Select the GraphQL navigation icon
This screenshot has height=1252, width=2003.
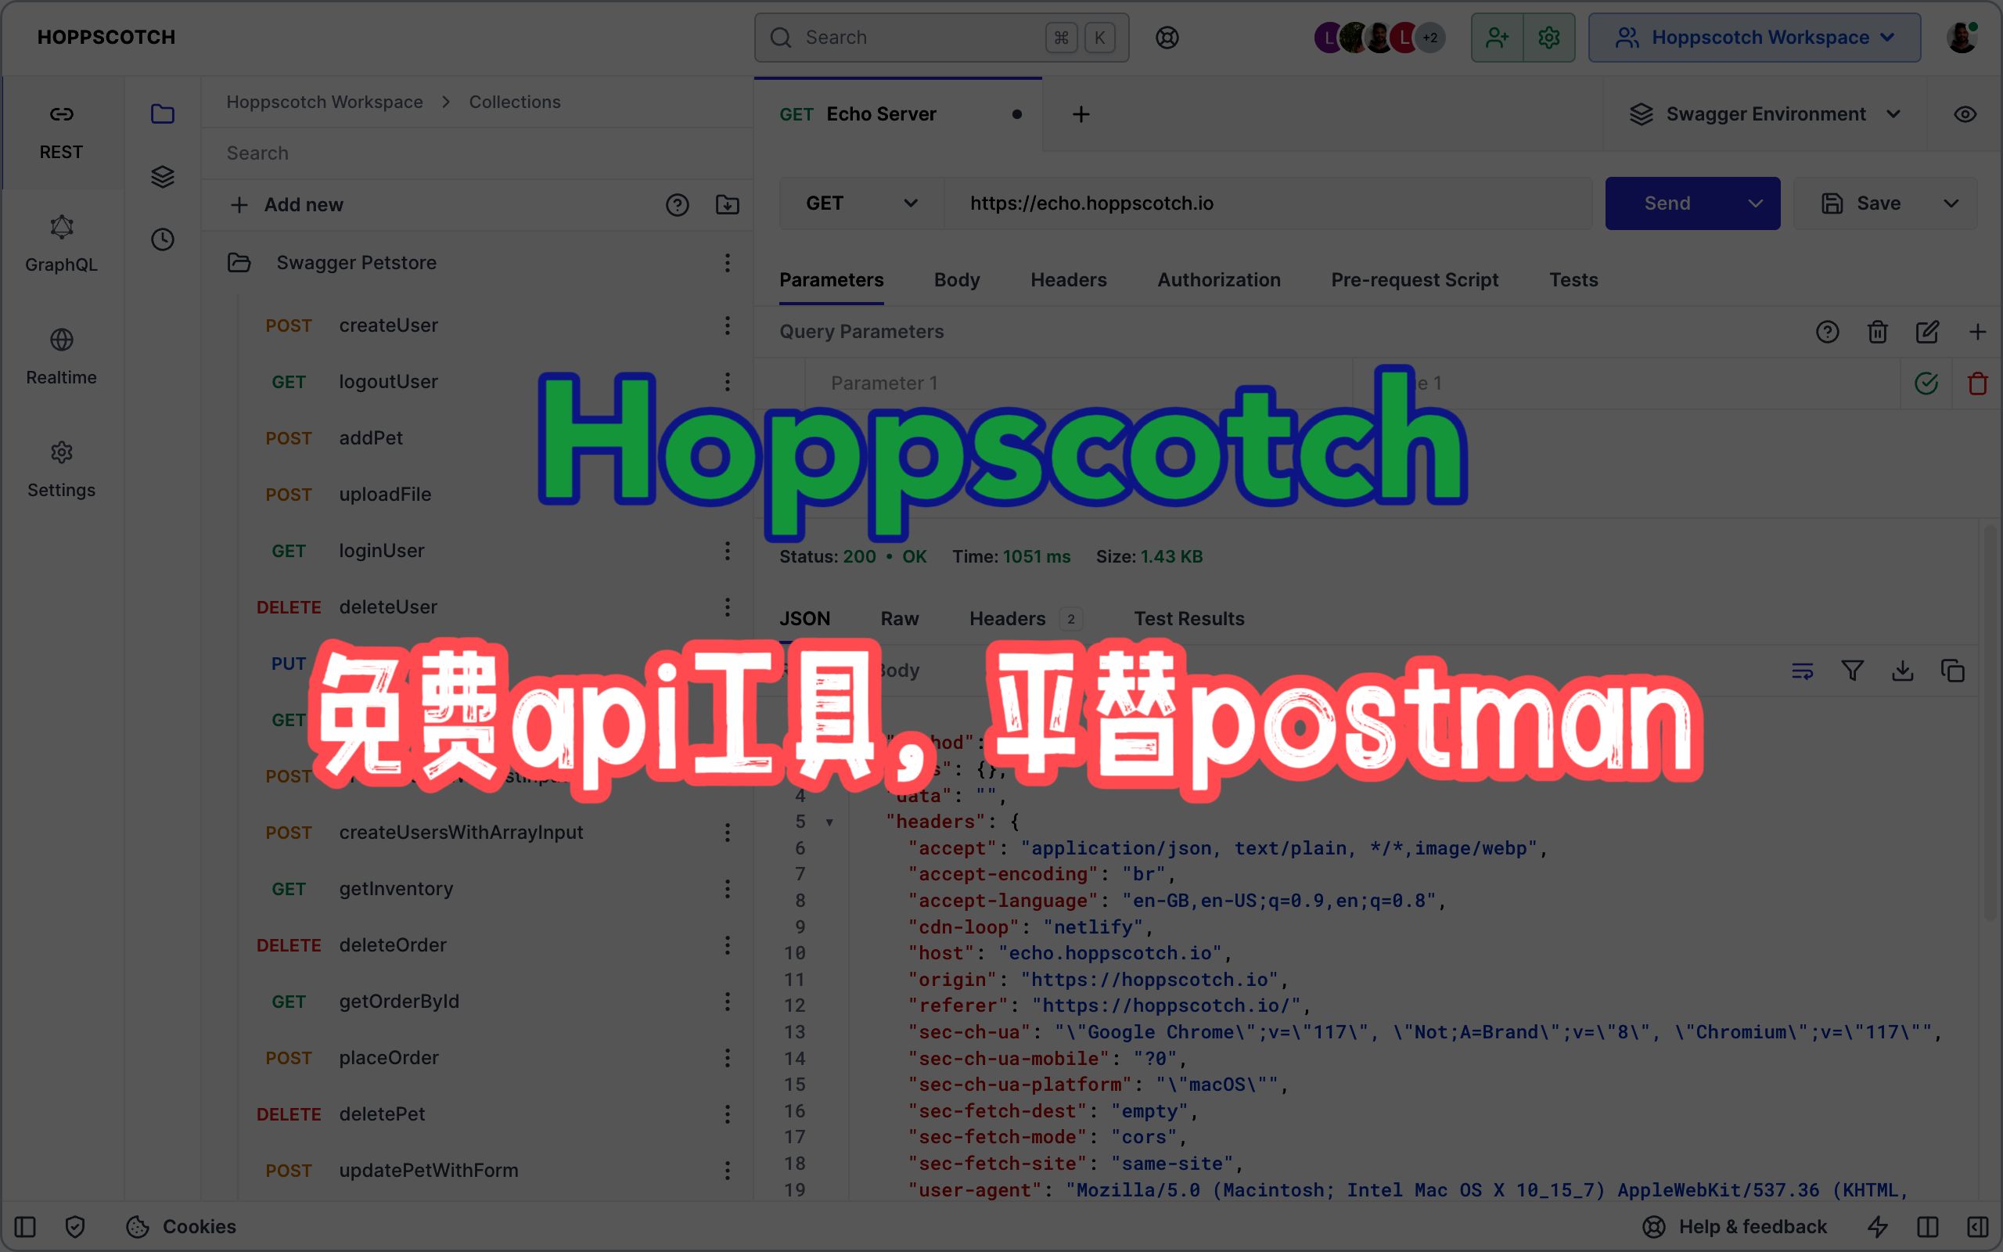pyautogui.click(x=62, y=226)
